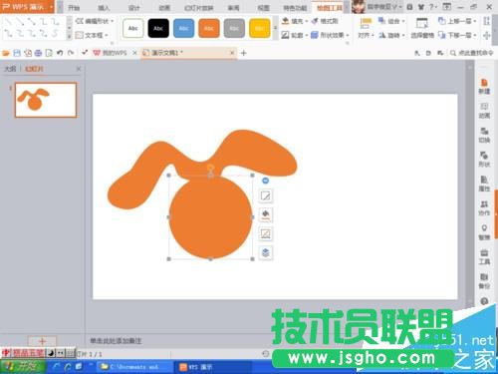Apply the blue Abc shape style

point(183,28)
